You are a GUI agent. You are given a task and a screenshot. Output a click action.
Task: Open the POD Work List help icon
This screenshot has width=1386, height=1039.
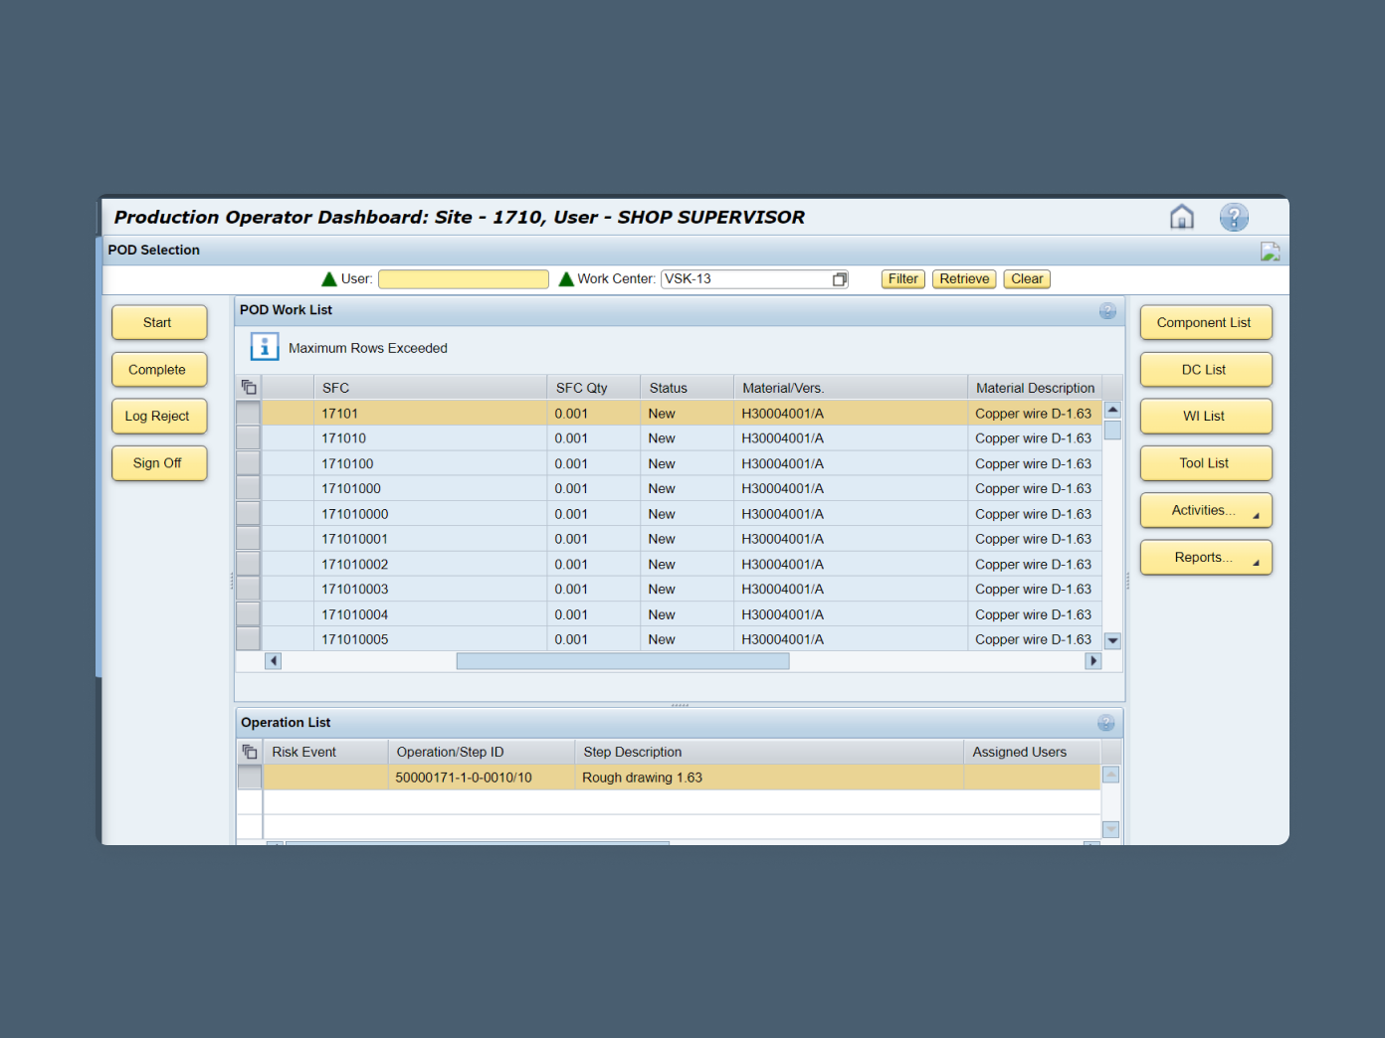tap(1107, 311)
